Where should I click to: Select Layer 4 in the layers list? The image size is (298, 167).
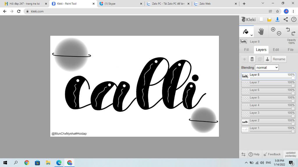coord(268,107)
